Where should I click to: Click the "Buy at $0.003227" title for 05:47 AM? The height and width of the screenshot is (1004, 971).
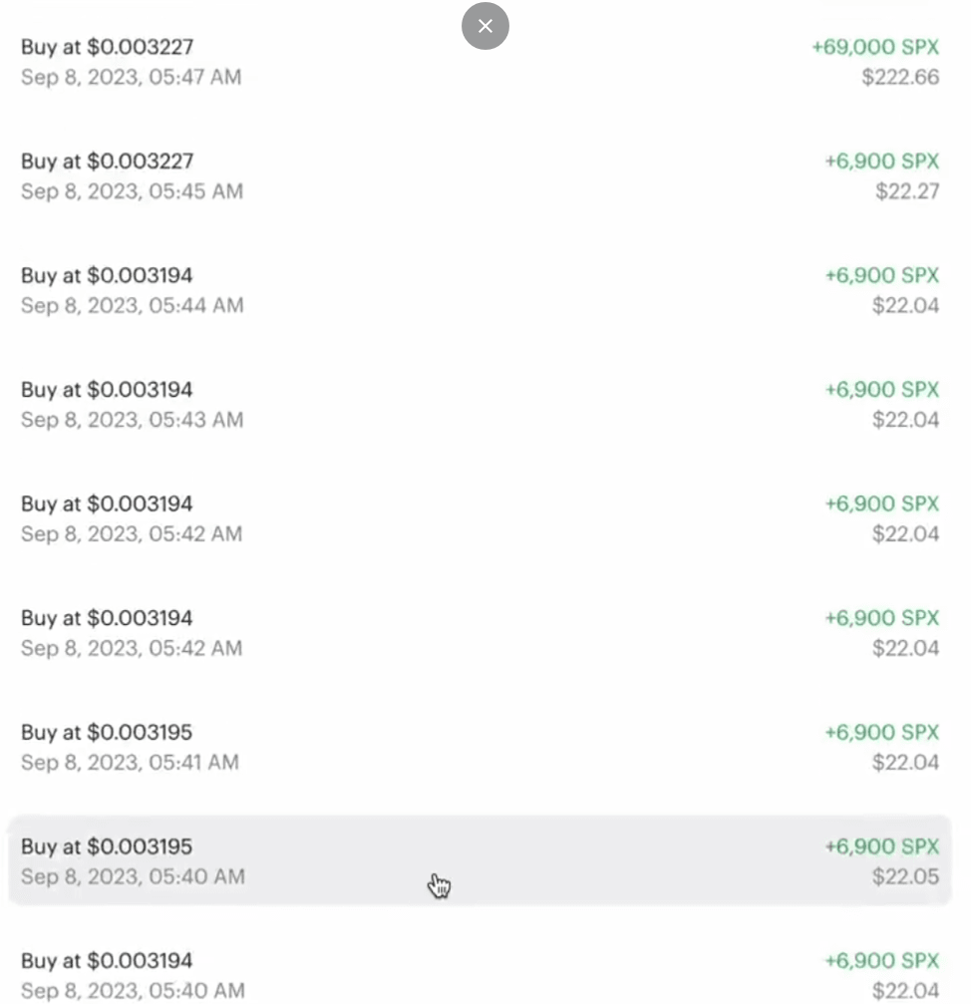[x=107, y=47]
